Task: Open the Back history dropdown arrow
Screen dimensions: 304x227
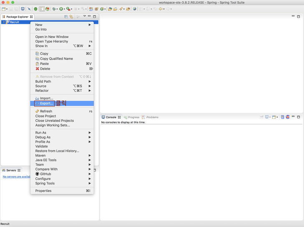Action: point(164,9)
